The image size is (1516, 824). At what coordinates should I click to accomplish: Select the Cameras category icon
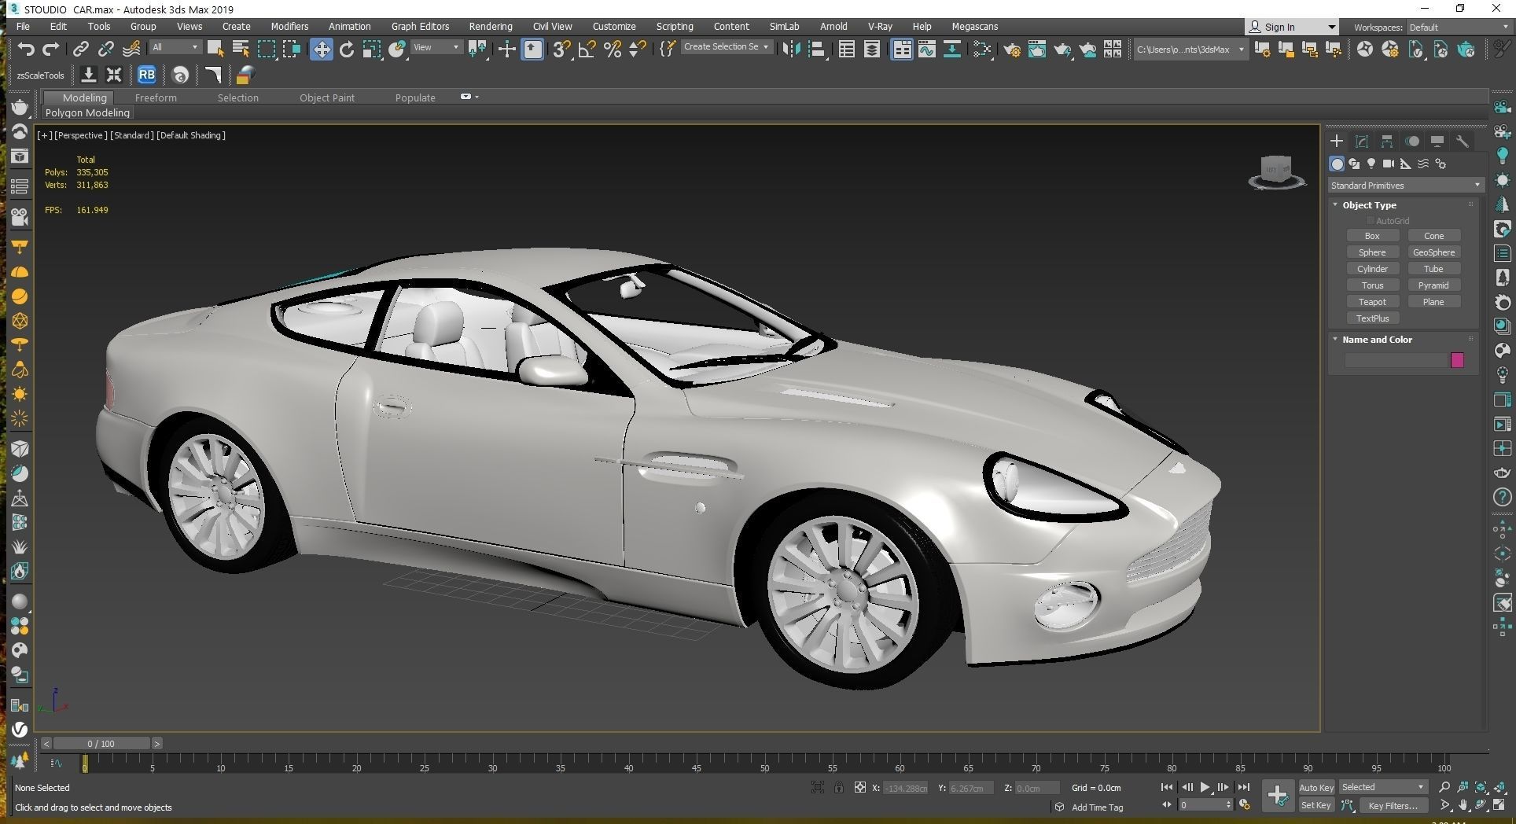[x=1389, y=164]
